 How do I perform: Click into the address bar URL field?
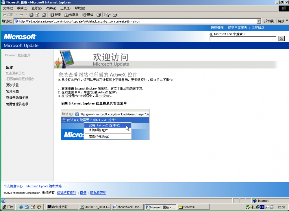[137, 21]
